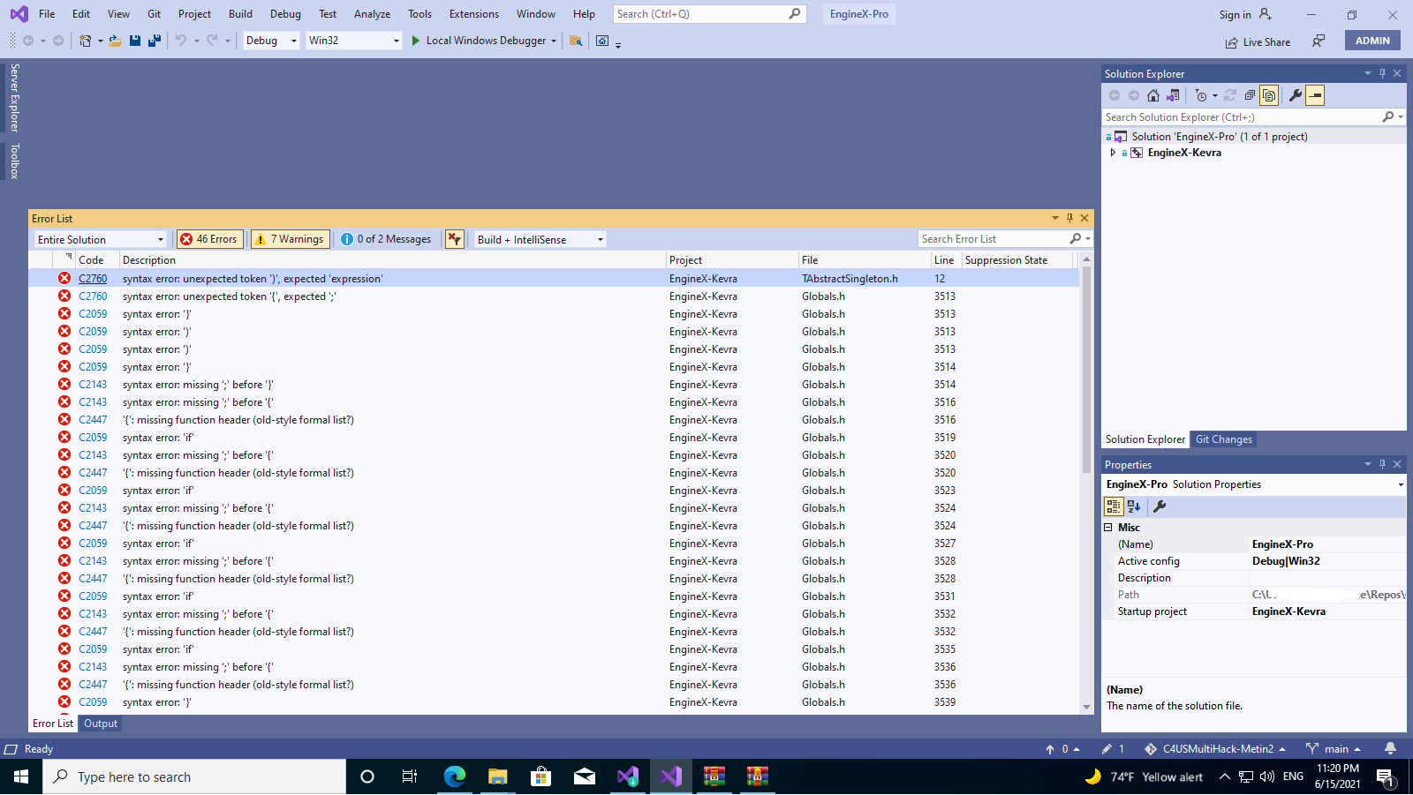The image size is (1413, 795).
Task: Switch to the Output tab
Action: pos(101,724)
